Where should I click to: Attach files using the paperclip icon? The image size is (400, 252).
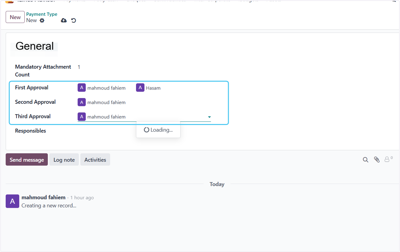tap(377, 160)
